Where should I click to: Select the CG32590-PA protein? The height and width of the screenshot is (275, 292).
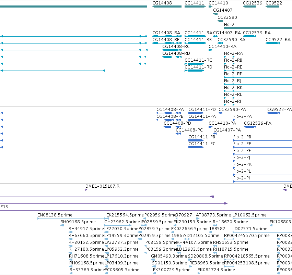click(x=232, y=110)
